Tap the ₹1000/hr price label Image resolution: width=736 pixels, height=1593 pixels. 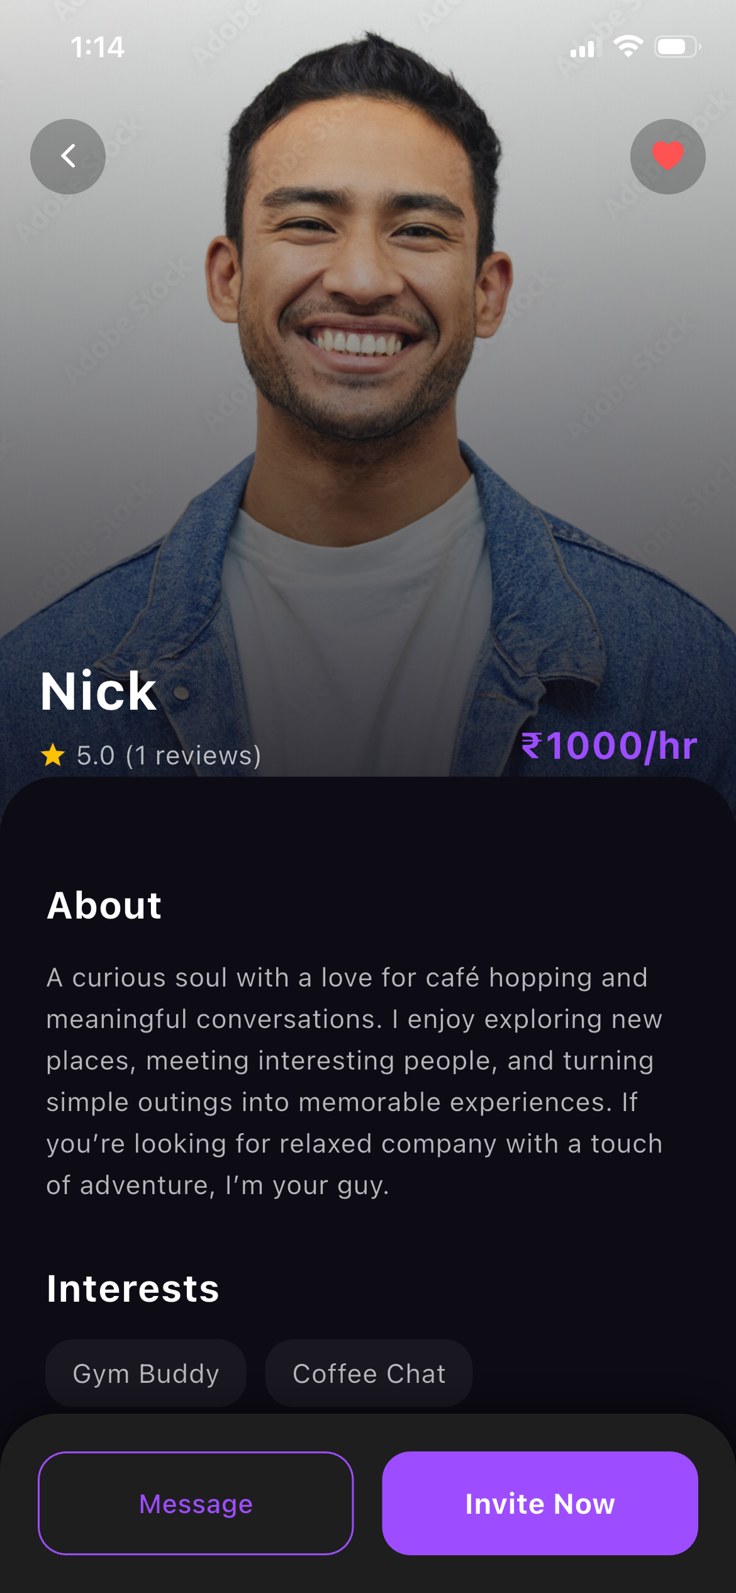(609, 746)
